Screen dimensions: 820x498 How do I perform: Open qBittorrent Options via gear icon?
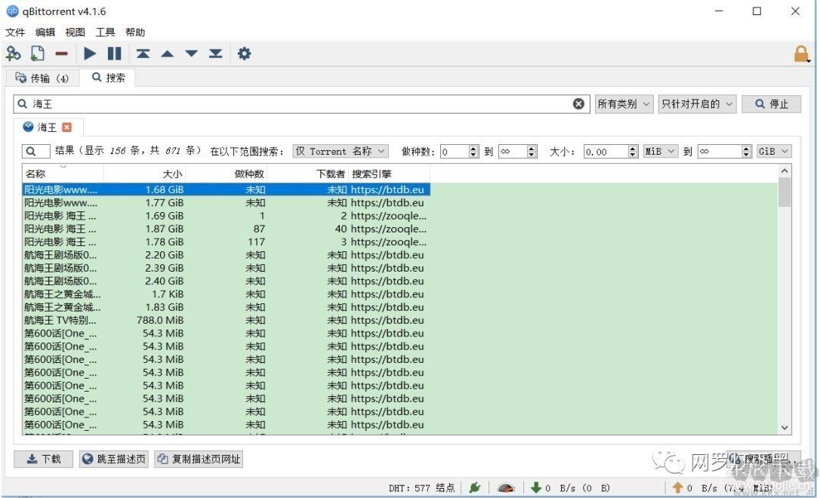pos(243,54)
